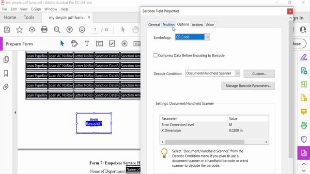This screenshot has height=174, width=310.
Task: Open the Bookmarks panel
Action: (6, 73)
